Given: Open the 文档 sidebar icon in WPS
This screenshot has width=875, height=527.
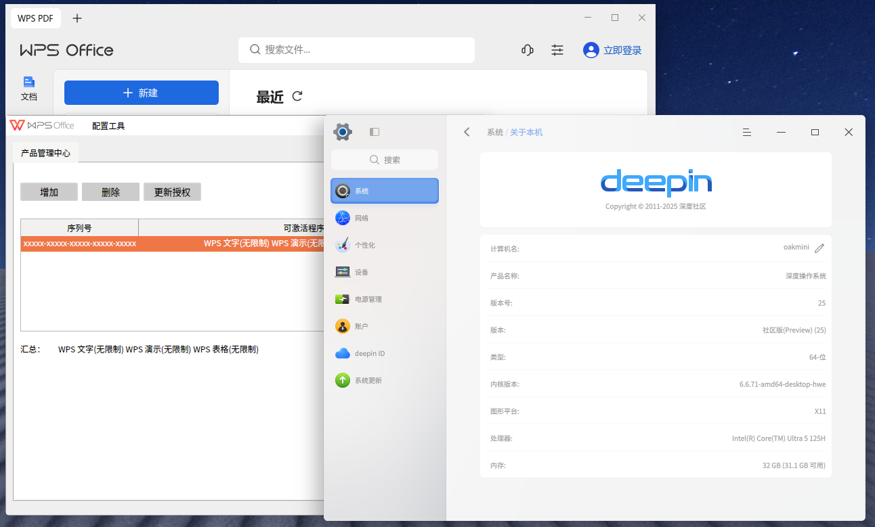Looking at the screenshot, I should [x=29, y=89].
